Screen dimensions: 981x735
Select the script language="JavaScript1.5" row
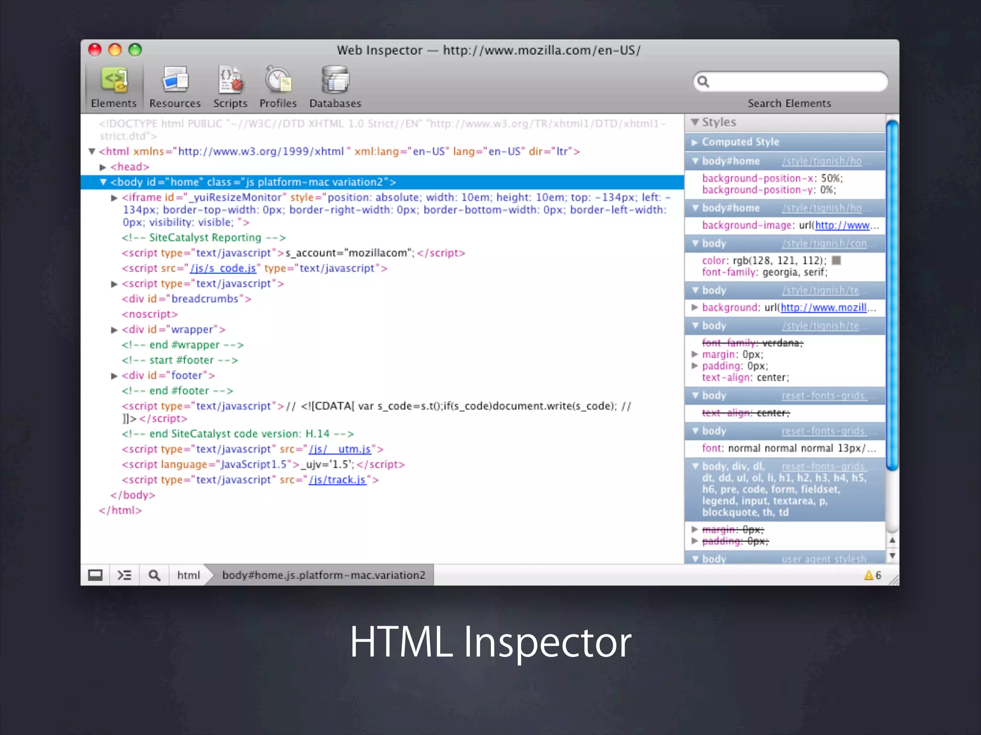(263, 465)
